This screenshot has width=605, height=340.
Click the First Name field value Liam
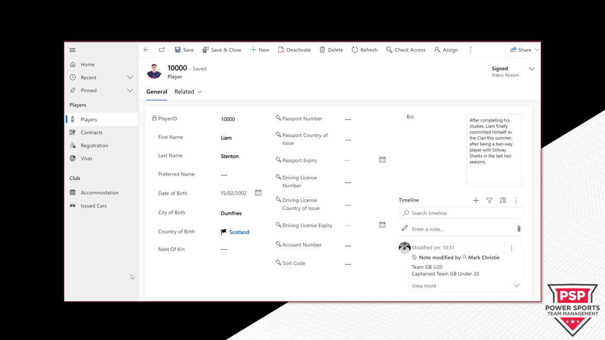point(226,138)
